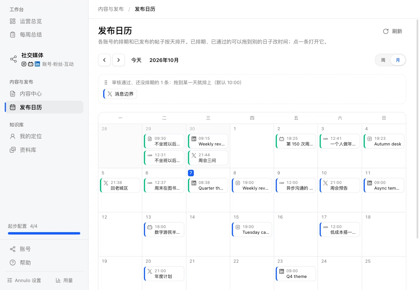Open 运营总览 in the sidebar

pyautogui.click(x=44, y=21)
